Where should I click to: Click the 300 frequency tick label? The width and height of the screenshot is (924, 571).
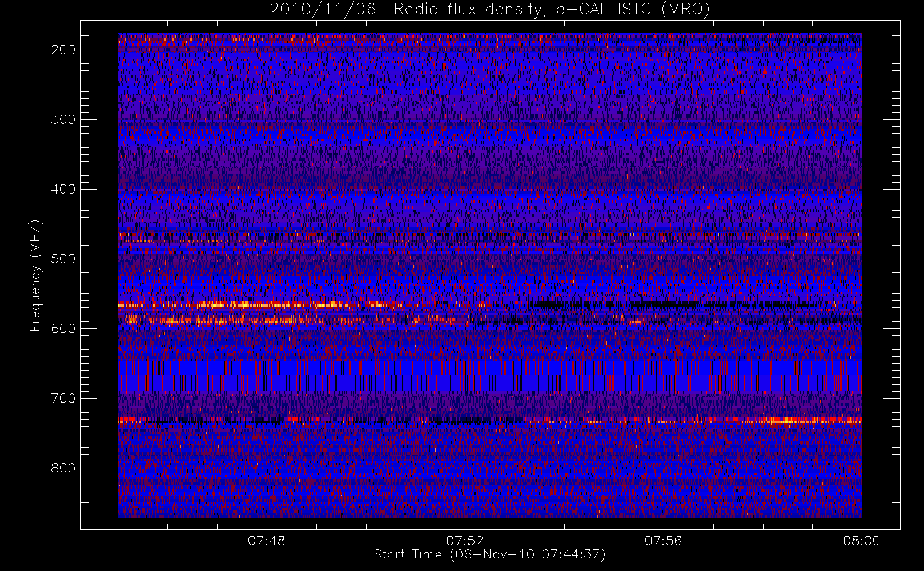(x=63, y=119)
